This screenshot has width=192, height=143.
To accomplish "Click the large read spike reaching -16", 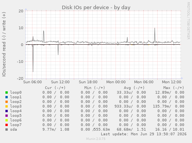I will (33, 59).
